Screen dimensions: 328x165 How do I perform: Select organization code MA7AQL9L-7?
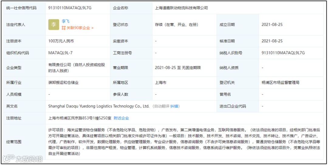pos(60,53)
